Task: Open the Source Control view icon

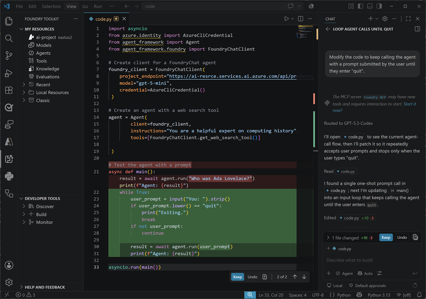Action: coord(9,55)
